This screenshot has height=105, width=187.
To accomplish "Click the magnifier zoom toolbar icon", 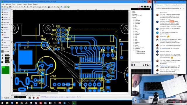I will [58, 7].
